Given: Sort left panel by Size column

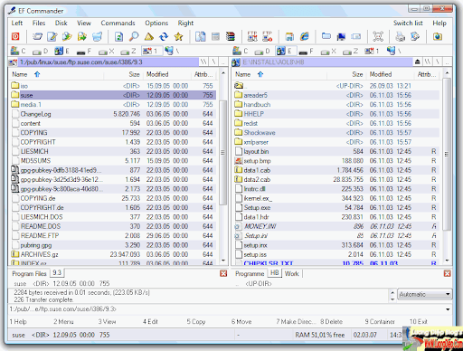Looking at the screenshot, I should coord(124,74).
